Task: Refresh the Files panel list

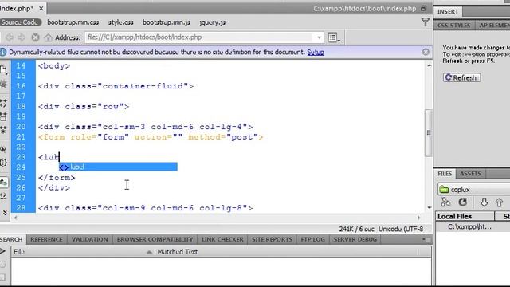Action: click(x=462, y=202)
